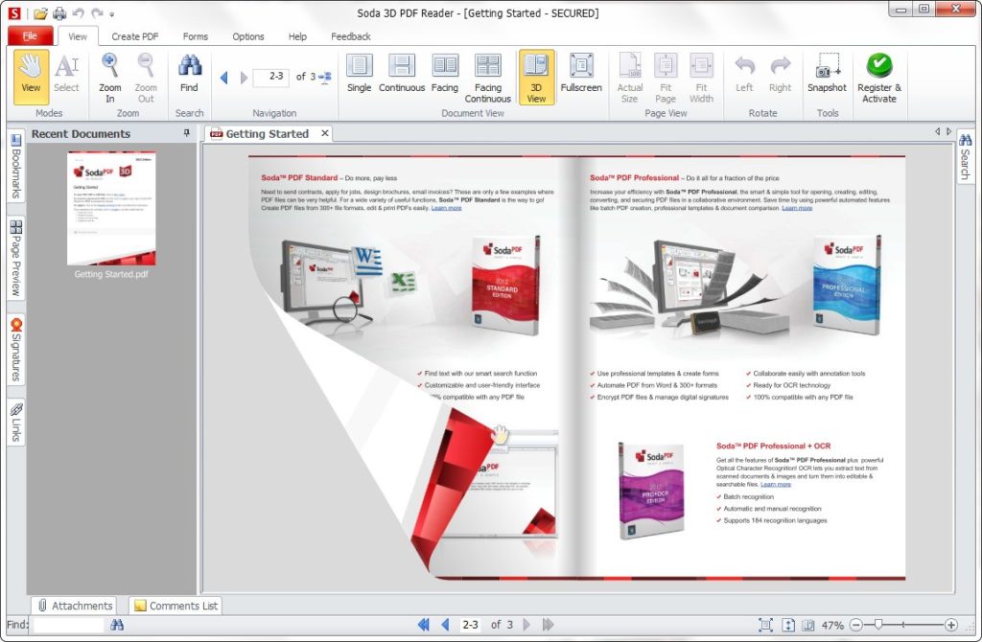Switch to the Select mode tool
982x642 pixels.
coord(66,77)
